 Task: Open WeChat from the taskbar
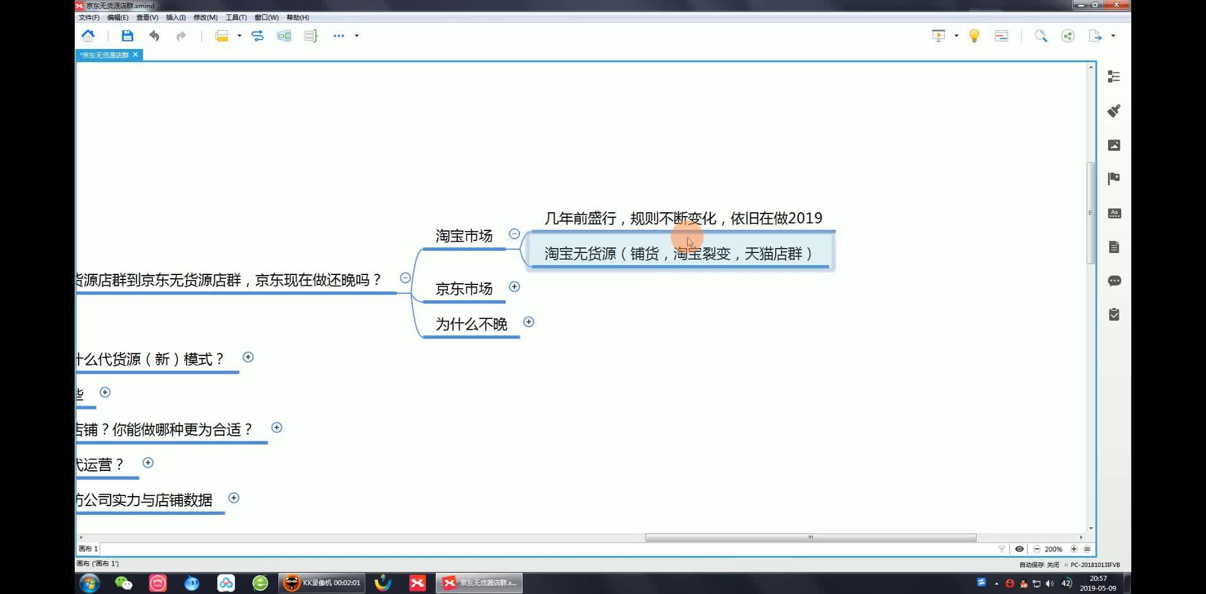124,583
